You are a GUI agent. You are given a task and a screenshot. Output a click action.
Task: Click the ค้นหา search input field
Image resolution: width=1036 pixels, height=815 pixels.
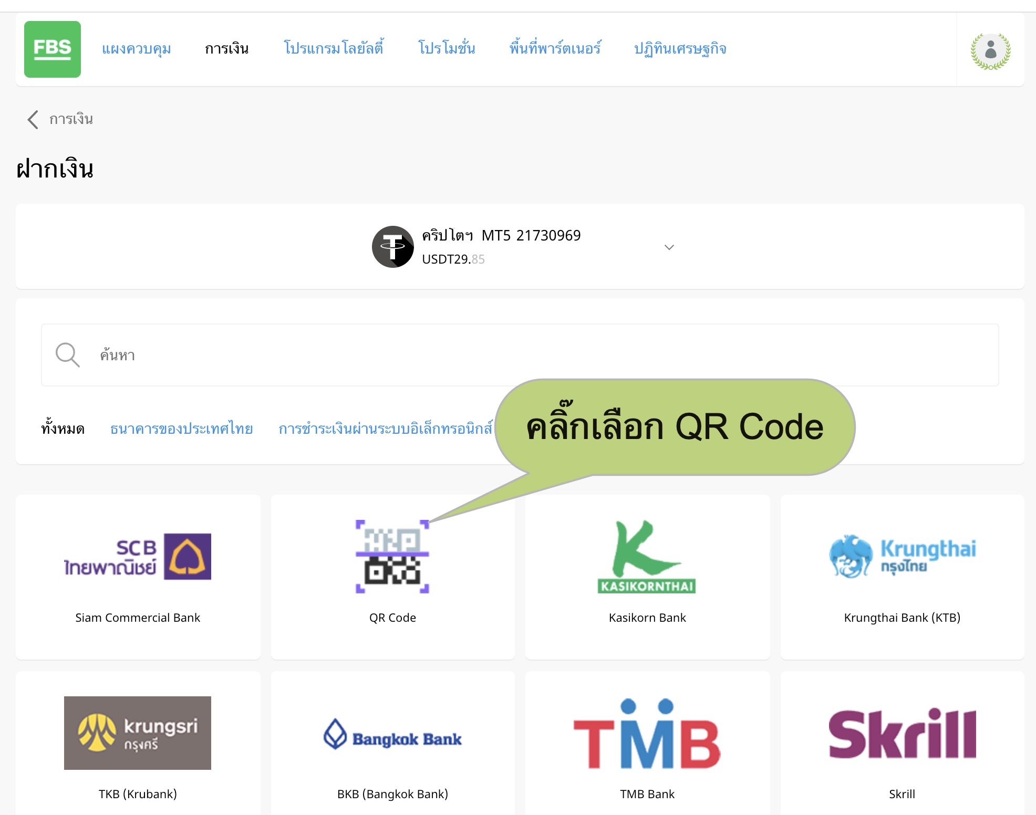pyautogui.click(x=520, y=355)
